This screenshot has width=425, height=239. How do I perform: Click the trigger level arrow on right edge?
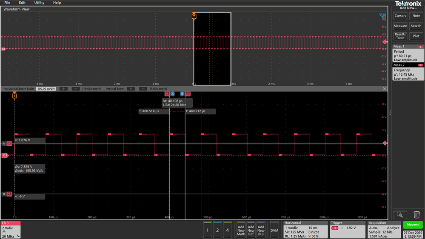point(385,144)
